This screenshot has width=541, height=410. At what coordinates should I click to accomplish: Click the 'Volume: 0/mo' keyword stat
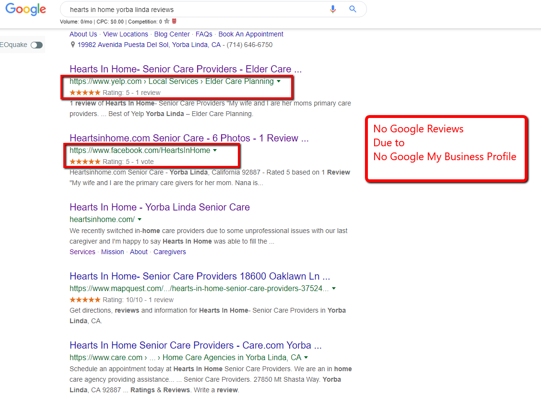click(76, 22)
